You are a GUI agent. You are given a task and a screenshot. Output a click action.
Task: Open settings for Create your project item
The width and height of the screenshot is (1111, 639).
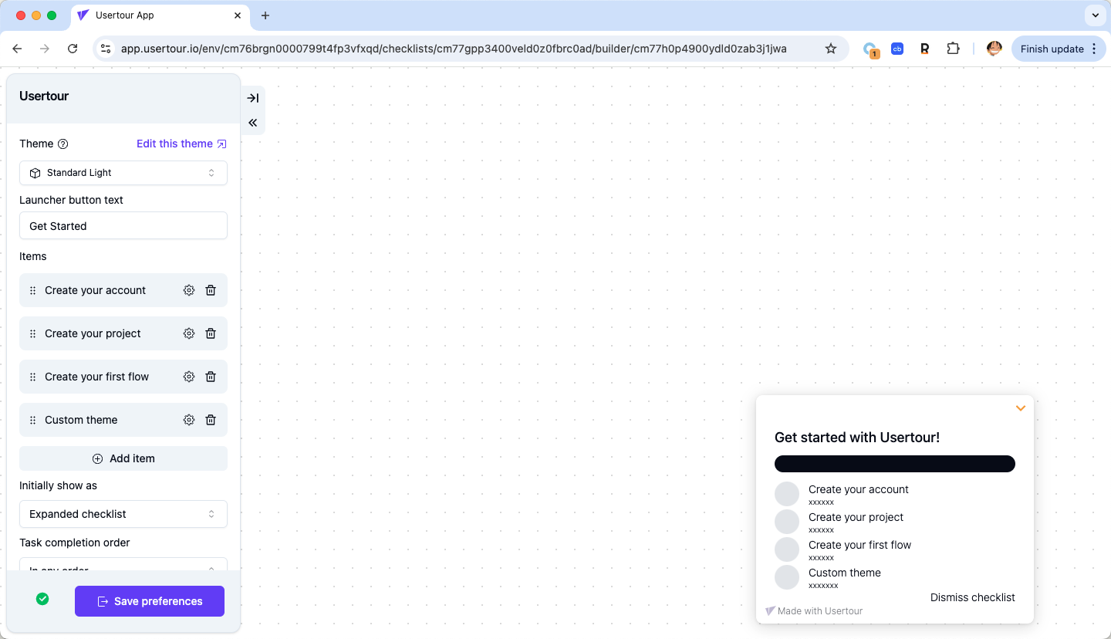pyautogui.click(x=189, y=333)
